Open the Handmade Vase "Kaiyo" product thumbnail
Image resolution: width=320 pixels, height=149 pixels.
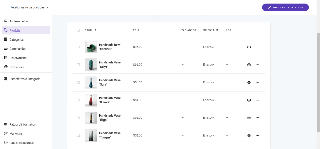(x=91, y=65)
